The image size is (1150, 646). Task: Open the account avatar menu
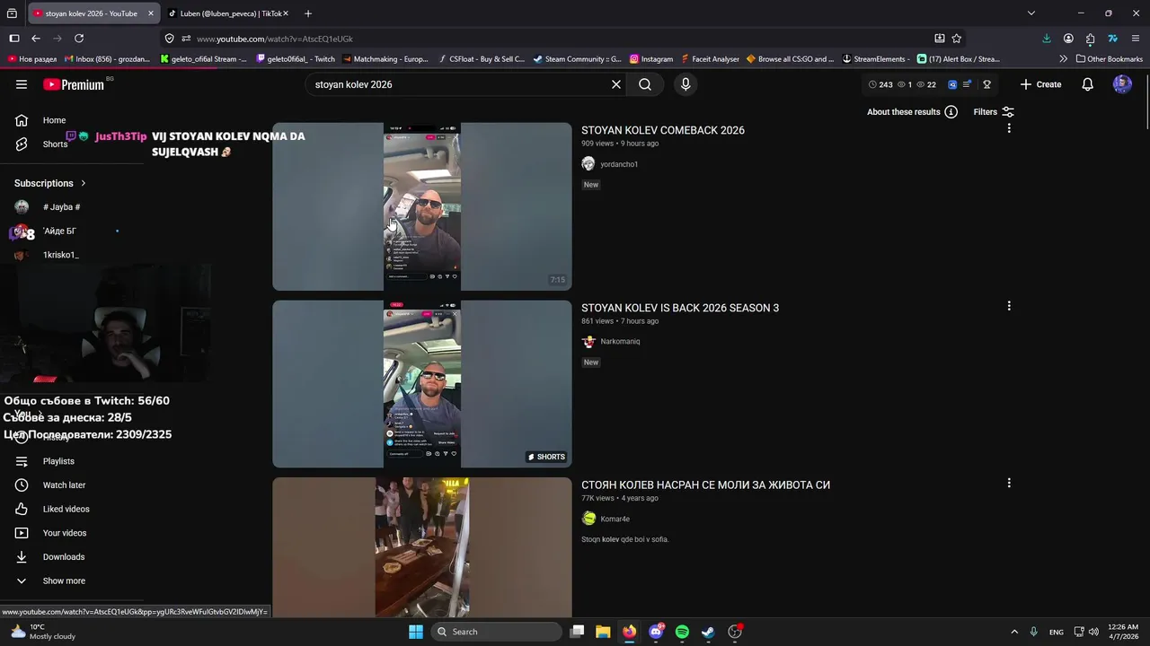pos(1122,84)
